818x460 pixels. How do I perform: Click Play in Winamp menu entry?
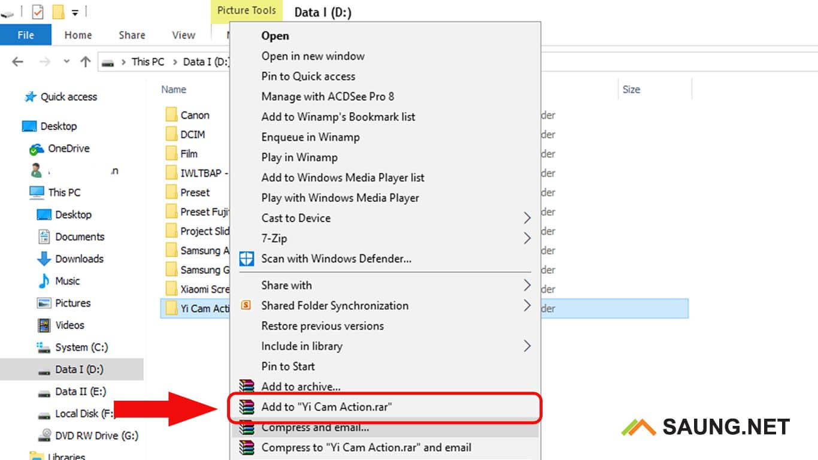[299, 158]
